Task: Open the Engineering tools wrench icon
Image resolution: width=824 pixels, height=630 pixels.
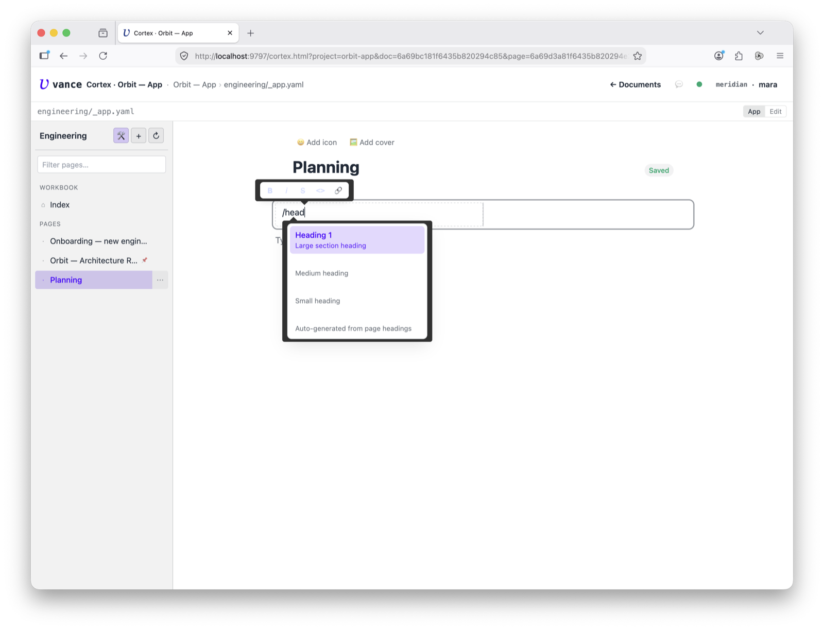Action: [121, 136]
